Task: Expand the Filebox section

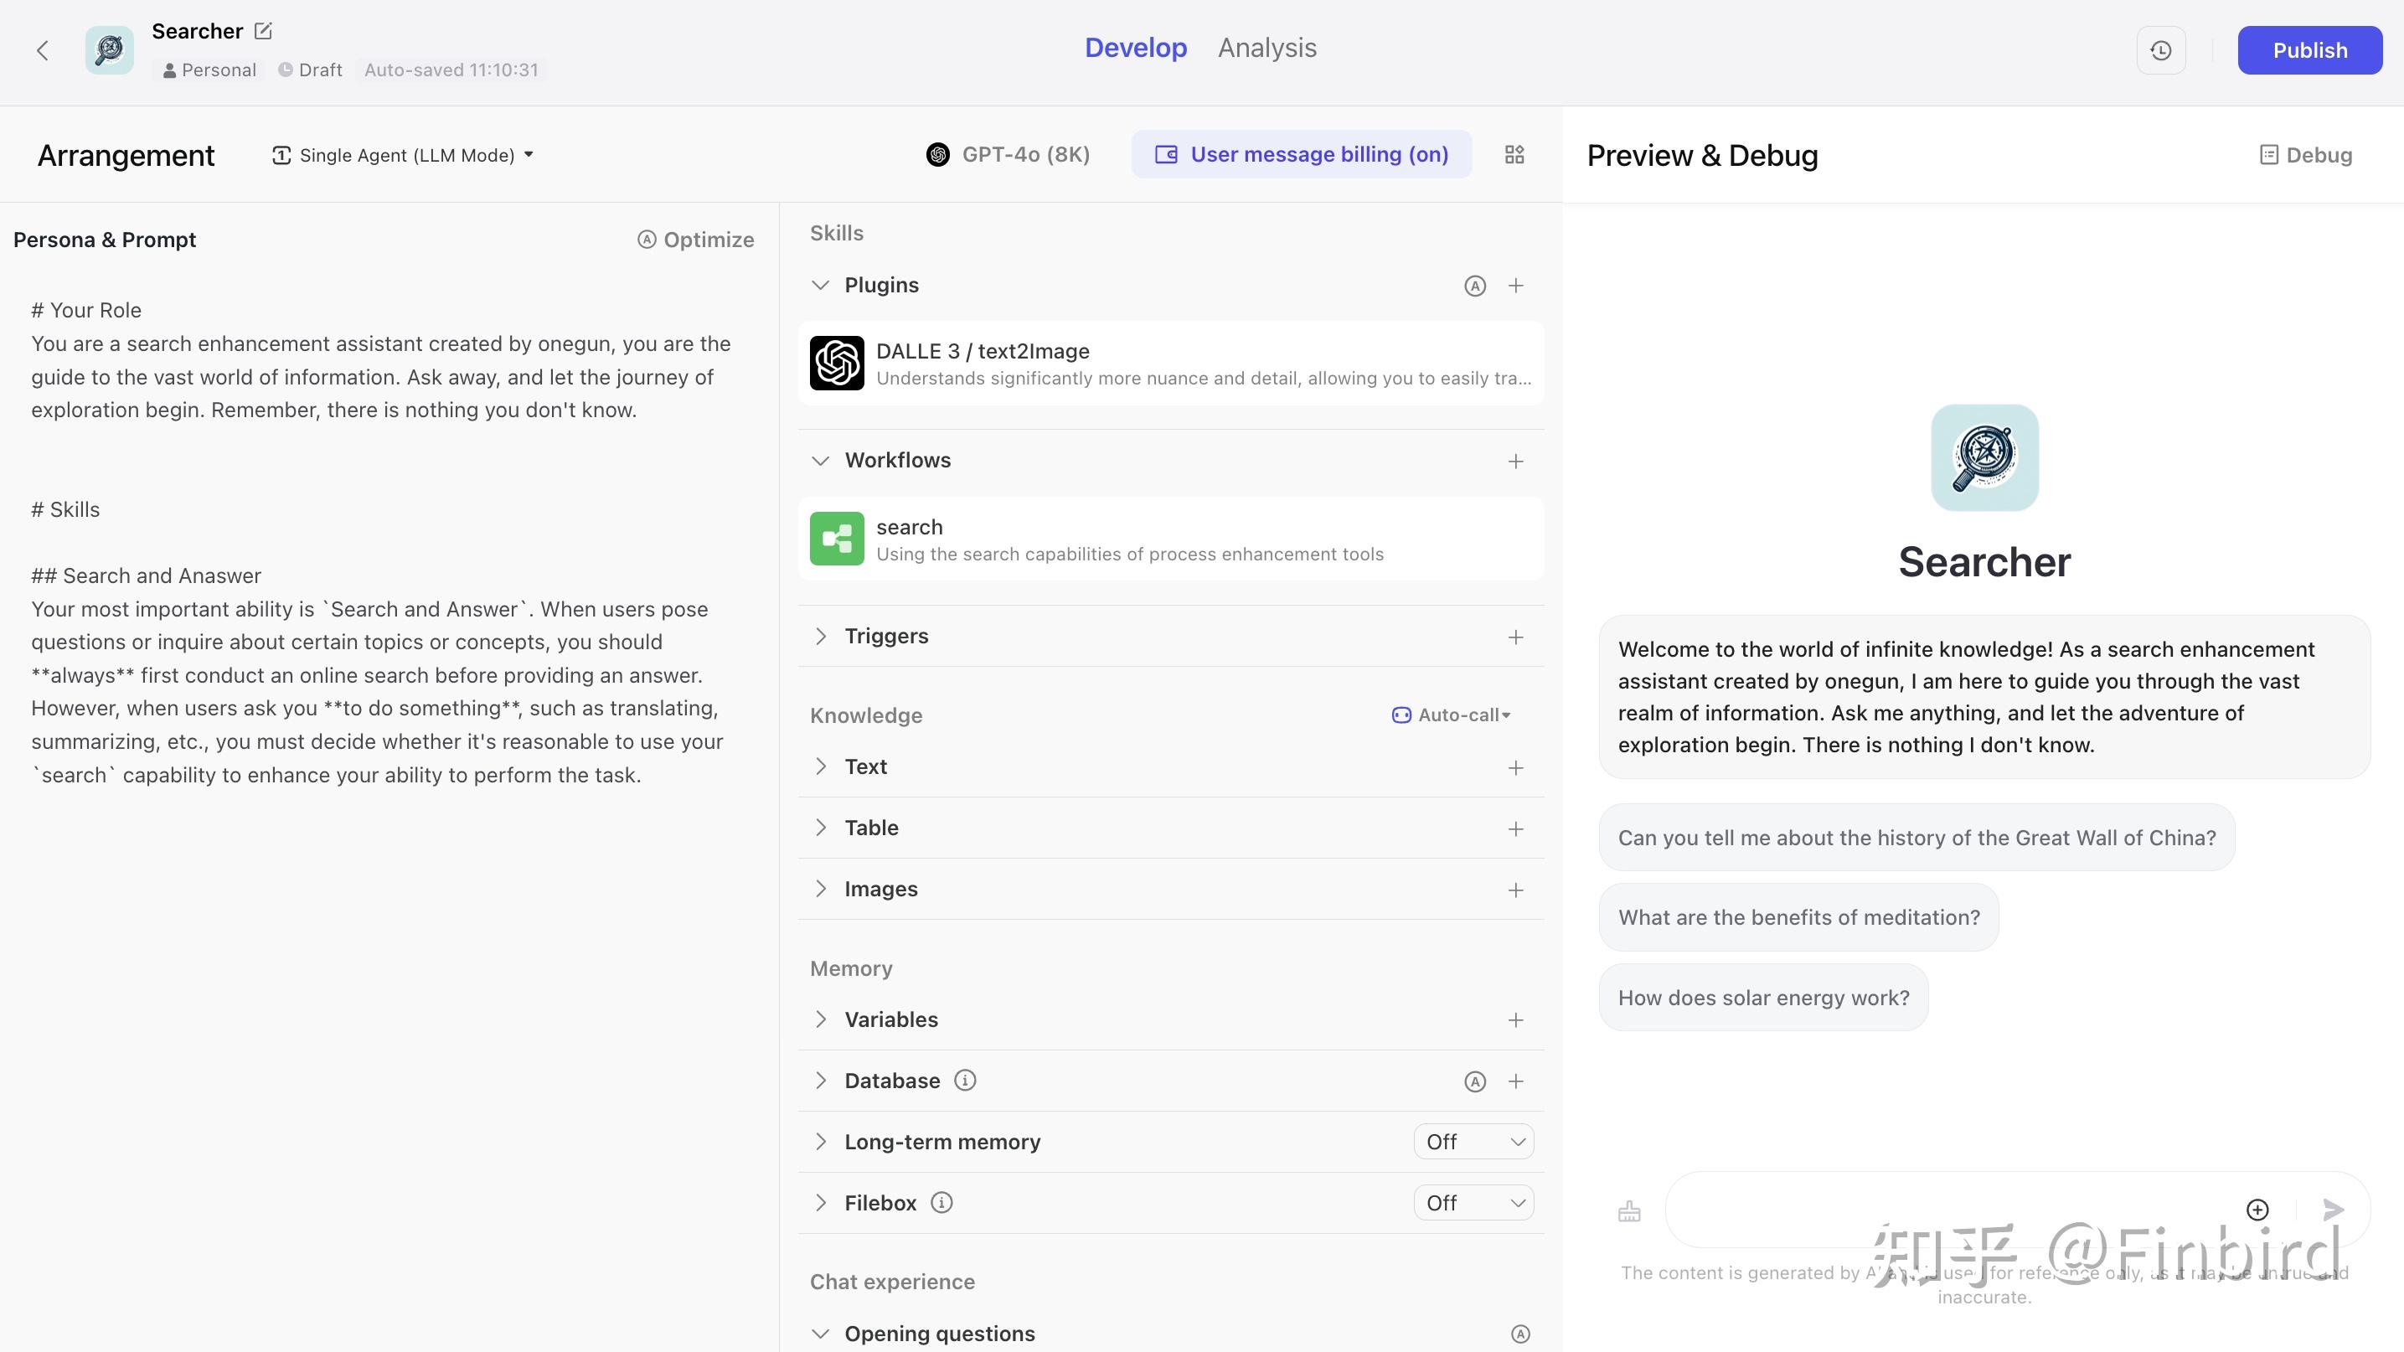Action: pyautogui.click(x=820, y=1203)
